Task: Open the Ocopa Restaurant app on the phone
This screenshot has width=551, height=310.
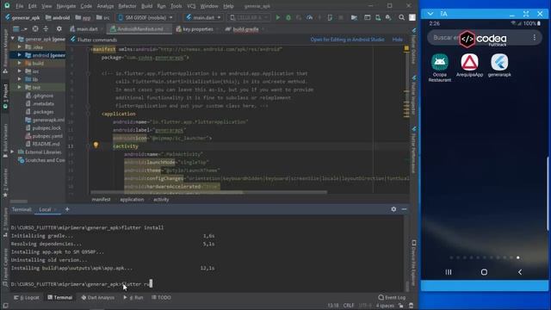Action: pyautogui.click(x=440, y=68)
